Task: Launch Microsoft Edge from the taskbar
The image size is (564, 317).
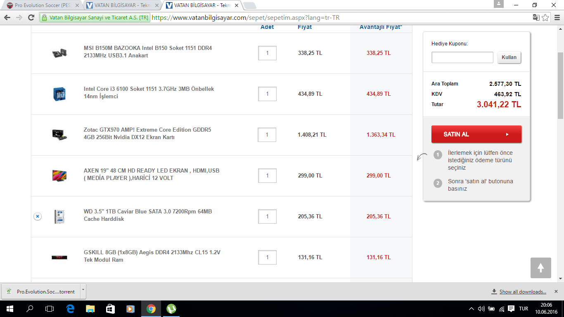Action: 70,309
